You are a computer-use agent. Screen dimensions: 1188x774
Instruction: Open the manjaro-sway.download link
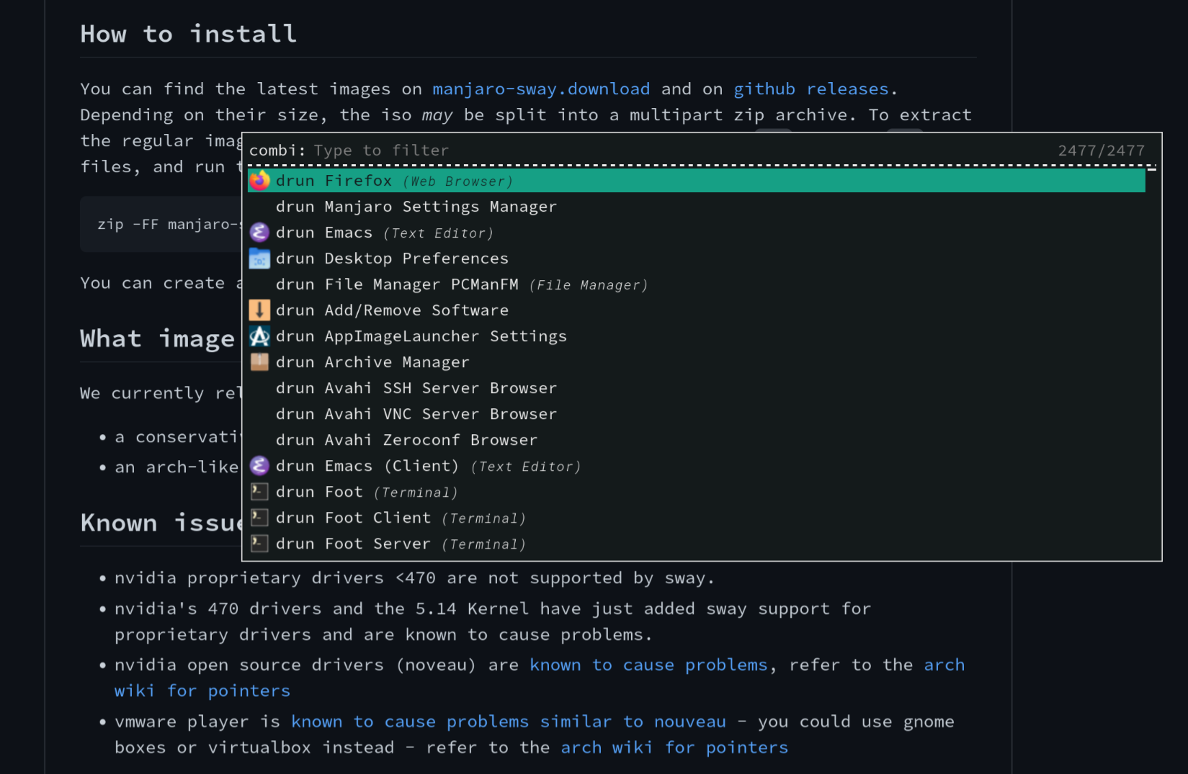click(x=540, y=89)
